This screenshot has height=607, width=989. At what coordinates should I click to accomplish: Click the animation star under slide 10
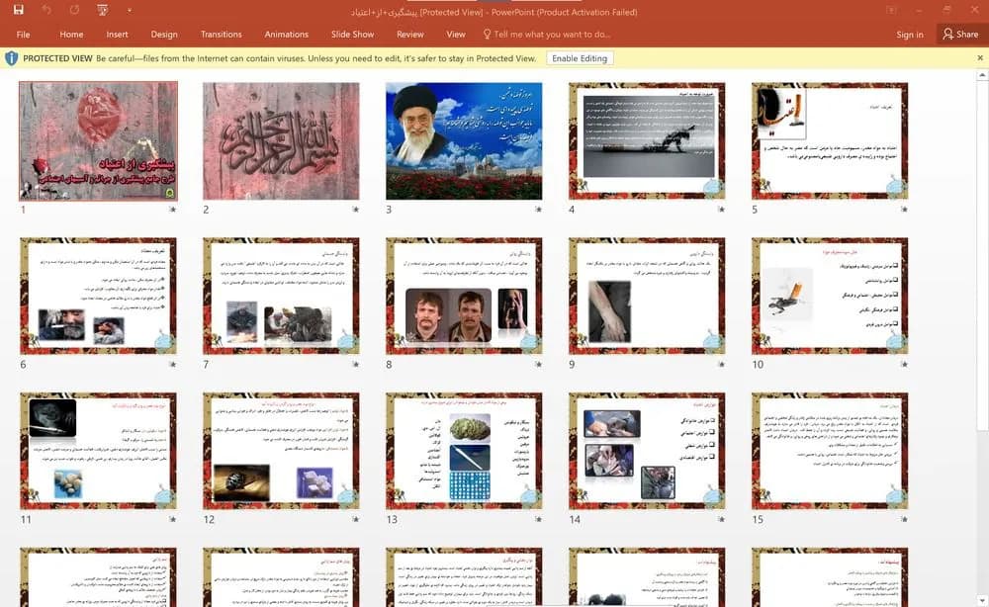pos(905,365)
